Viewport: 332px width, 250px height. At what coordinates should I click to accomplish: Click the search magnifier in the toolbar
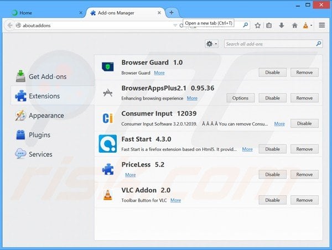[245, 25]
